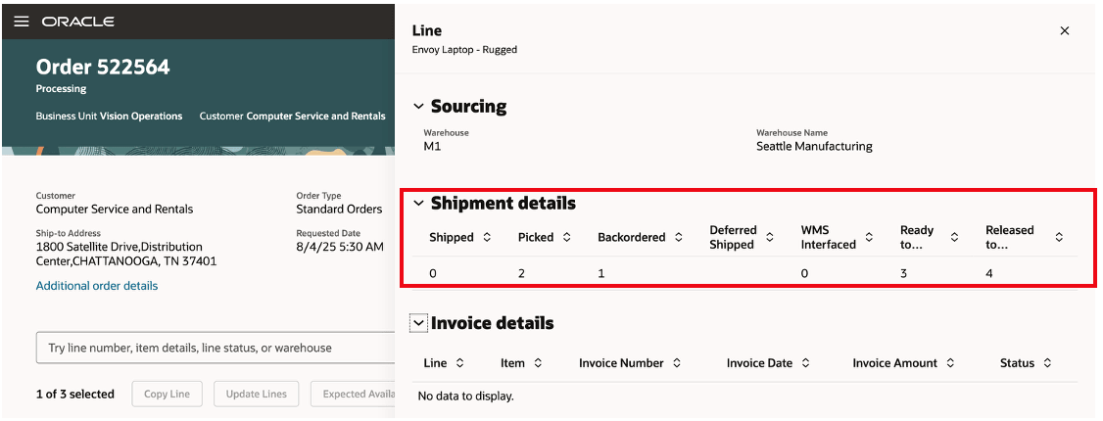Click the Oracle logo
This screenshot has height=421, width=1103.
(x=77, y=22)
